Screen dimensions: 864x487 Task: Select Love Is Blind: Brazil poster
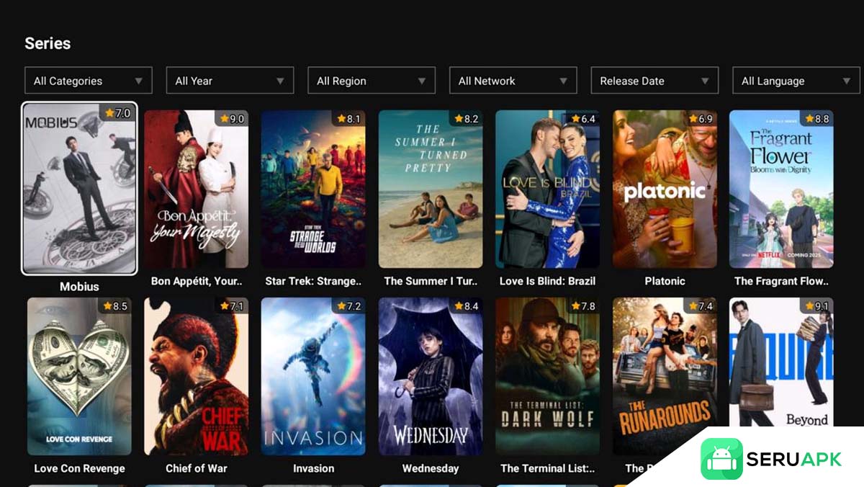[547, 189]
